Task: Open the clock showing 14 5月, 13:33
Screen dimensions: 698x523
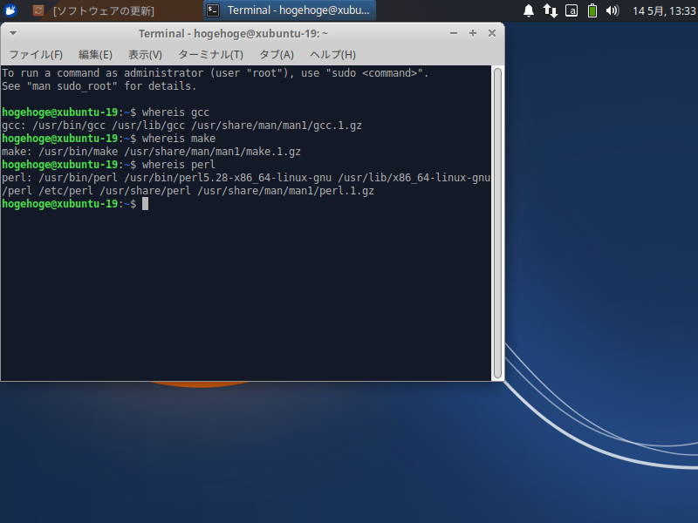Action: [x=664, y=10]
